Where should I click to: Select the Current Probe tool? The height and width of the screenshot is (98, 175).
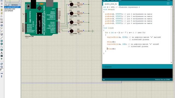[x=2, y=31]
